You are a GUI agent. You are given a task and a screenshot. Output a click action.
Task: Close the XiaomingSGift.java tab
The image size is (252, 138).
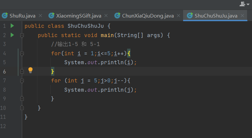pyautogui.click(x=106, y=16)
